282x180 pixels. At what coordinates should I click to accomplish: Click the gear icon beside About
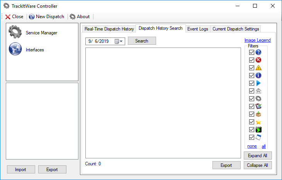coord(73,17)
